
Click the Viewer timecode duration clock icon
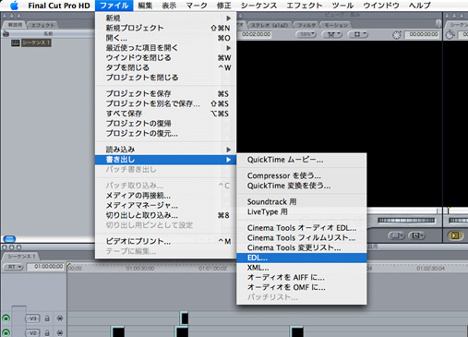(x=397, y=35)
